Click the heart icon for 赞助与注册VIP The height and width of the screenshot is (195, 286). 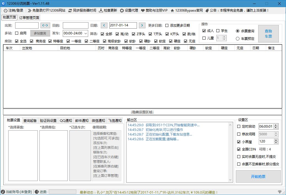(x=143, y=10)
